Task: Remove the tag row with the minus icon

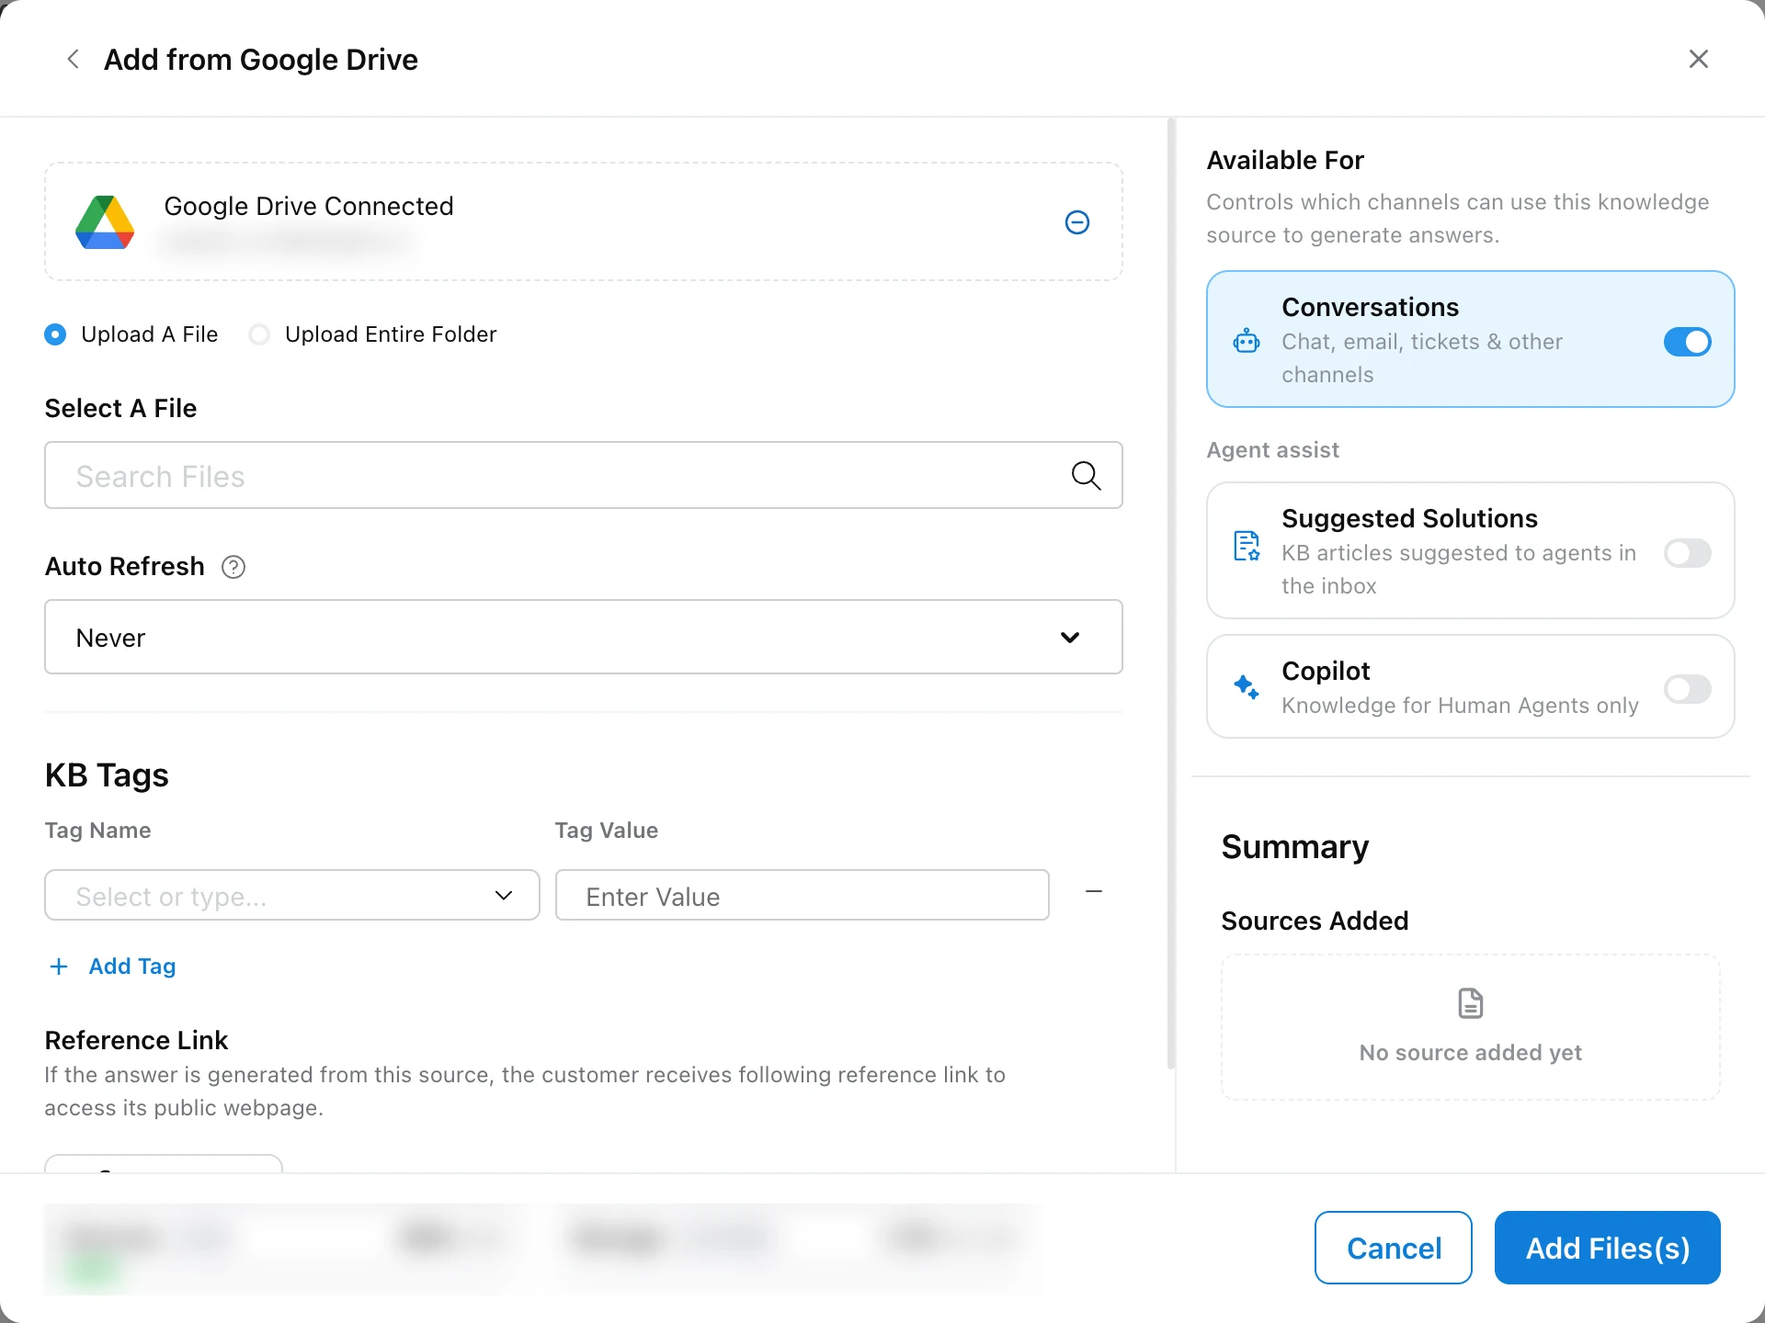Action: [x=1094, y=891]
